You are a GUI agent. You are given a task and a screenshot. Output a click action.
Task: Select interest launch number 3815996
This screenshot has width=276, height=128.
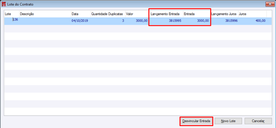224,21
